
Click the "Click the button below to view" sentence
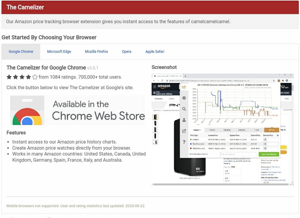pos(70,87)
